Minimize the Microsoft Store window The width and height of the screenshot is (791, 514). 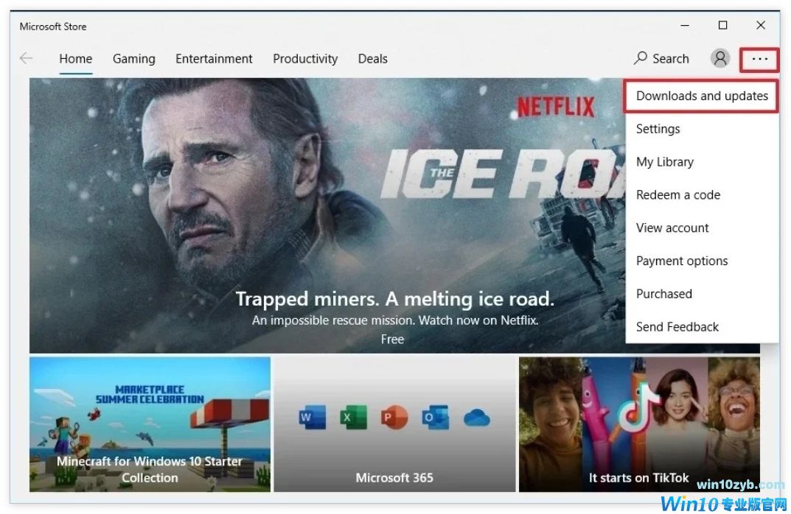click(685, 25)
